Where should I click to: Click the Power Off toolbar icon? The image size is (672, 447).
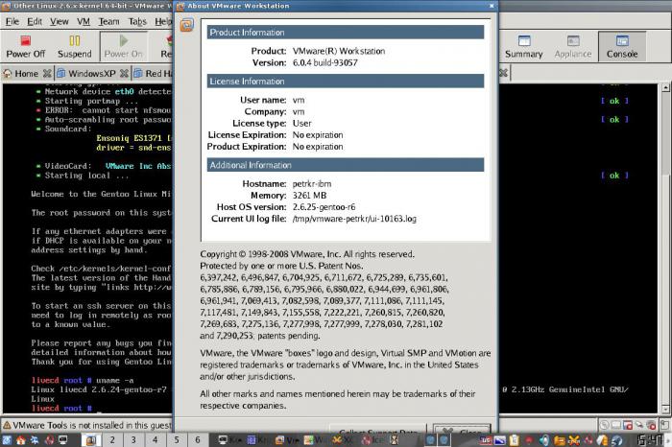coord(25,41)
